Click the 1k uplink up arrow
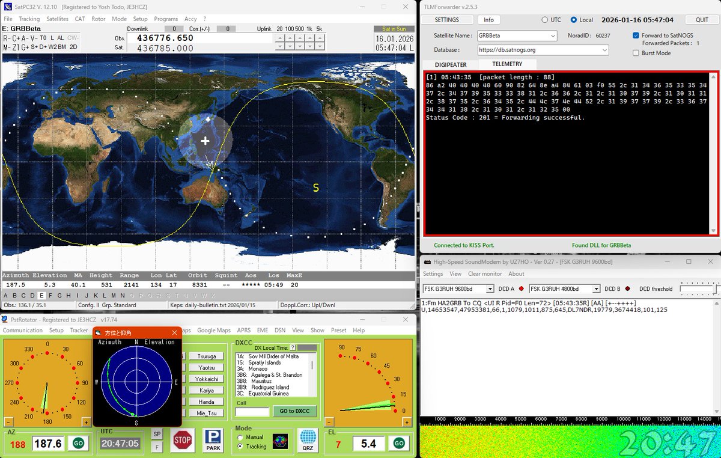 311,37
